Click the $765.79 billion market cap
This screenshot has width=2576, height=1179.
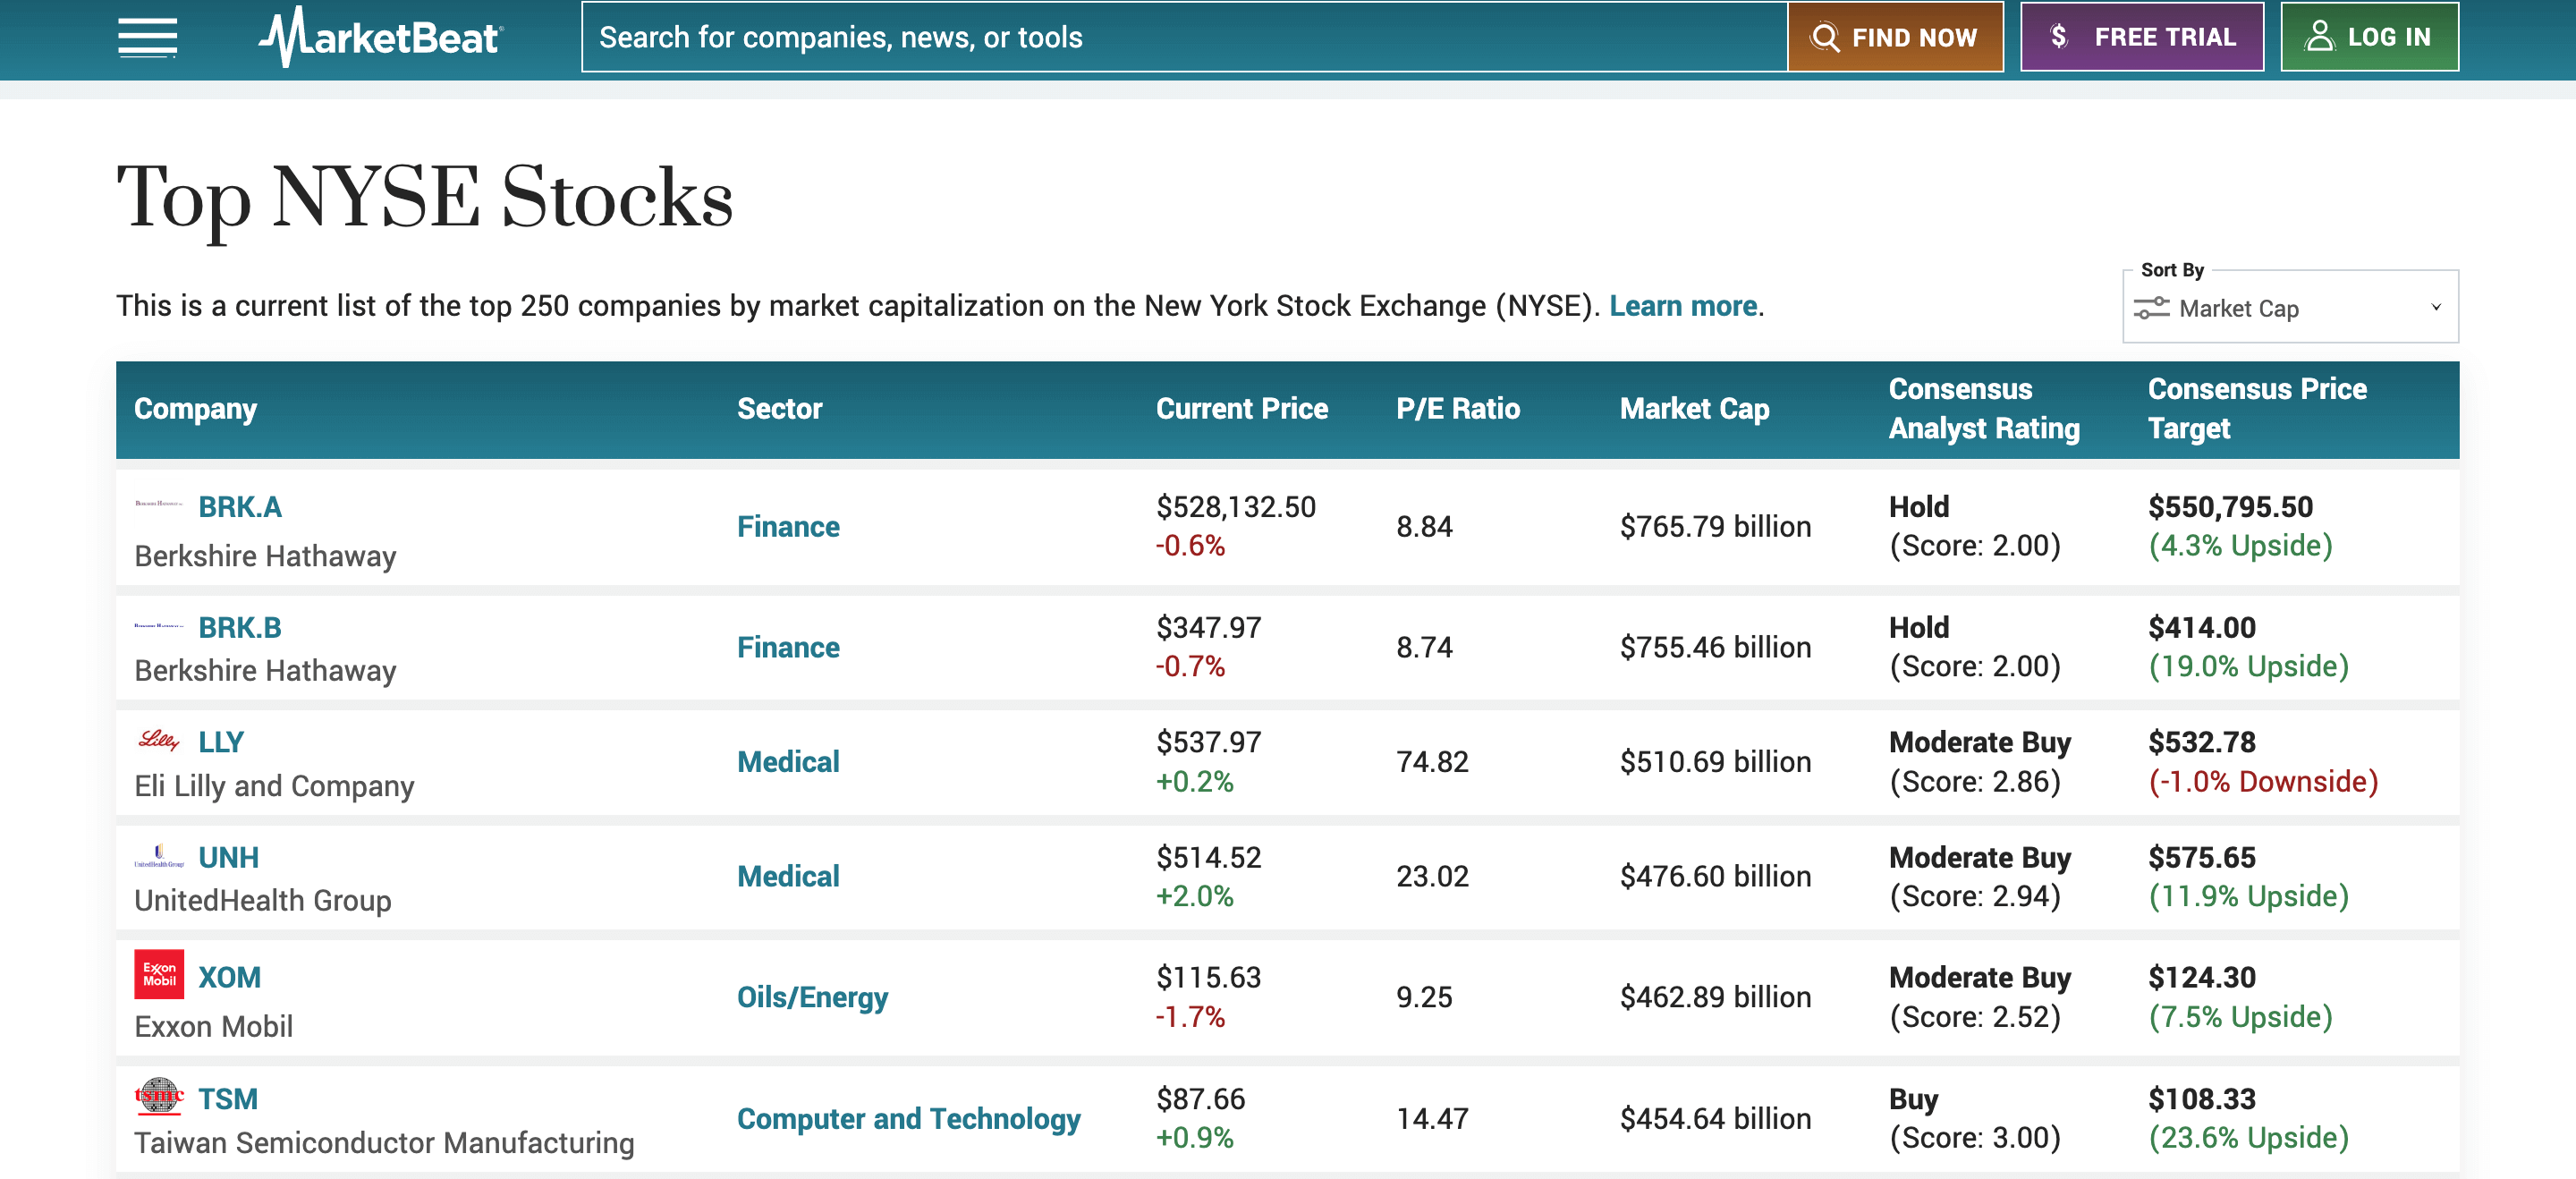pyautogui.click(x=1716, y=527)
